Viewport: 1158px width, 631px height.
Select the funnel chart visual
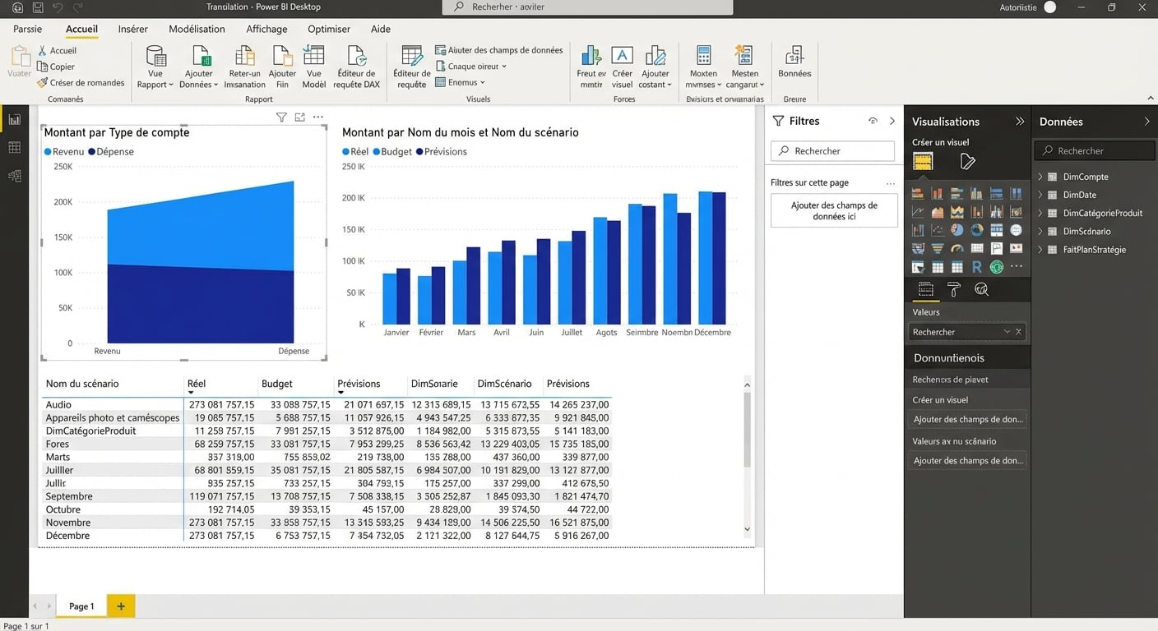pyautogui.click(x=938, y=248)
